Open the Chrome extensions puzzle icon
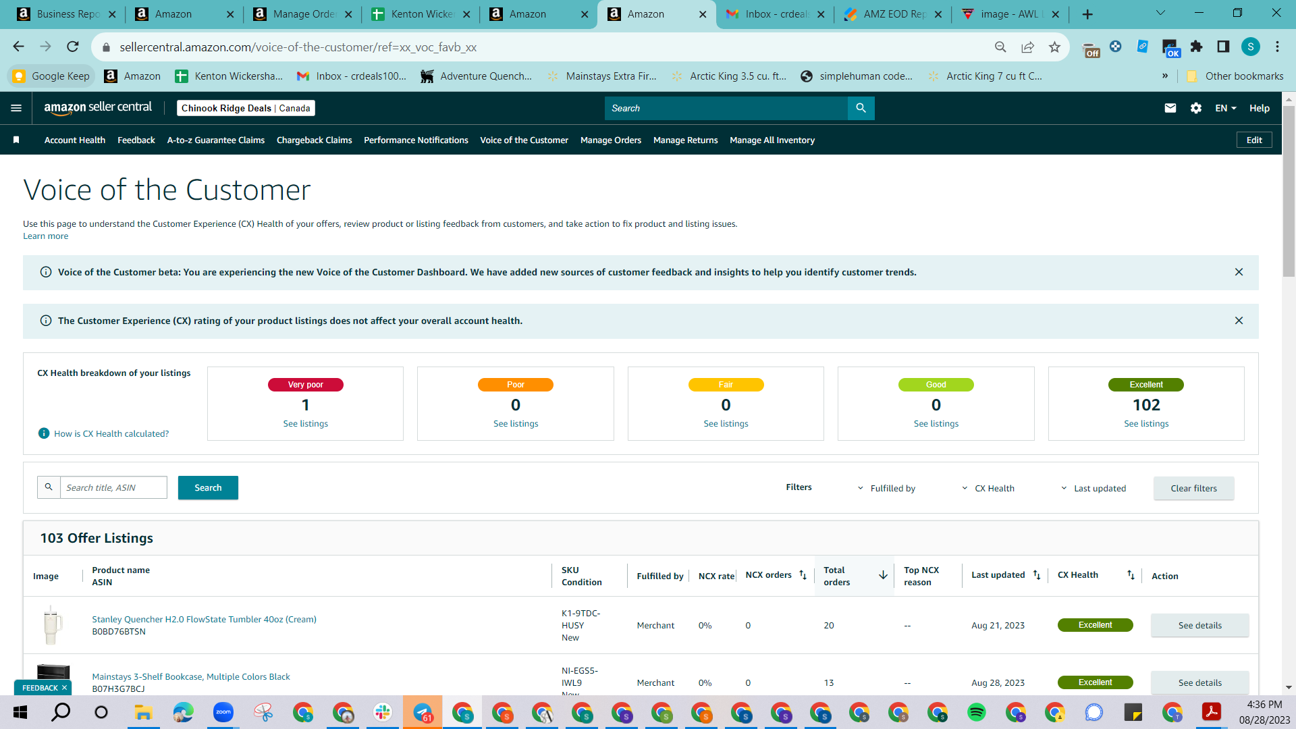Screen dimensions: 1296x729 [x=1196, y=47]
